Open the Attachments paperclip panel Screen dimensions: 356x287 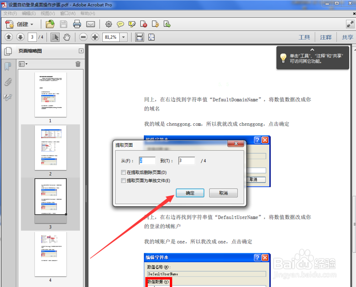(x=8, y=82)
